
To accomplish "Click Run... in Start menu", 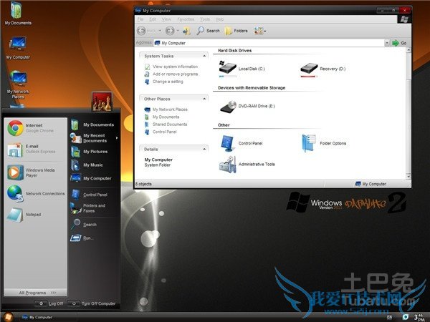I will [x=82, y=238].
